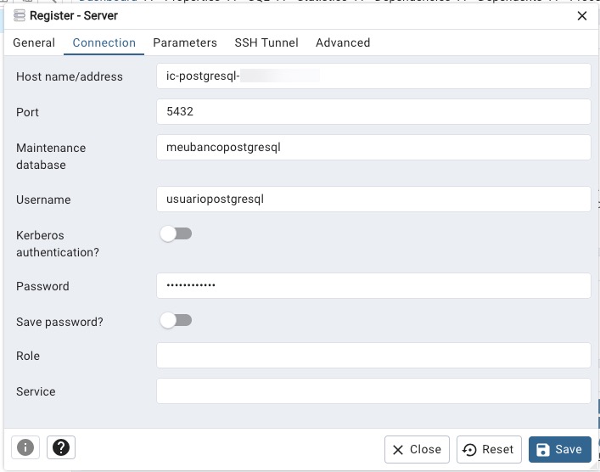
Task: Select the Advanced tab
Action: [x=343, y=42]
